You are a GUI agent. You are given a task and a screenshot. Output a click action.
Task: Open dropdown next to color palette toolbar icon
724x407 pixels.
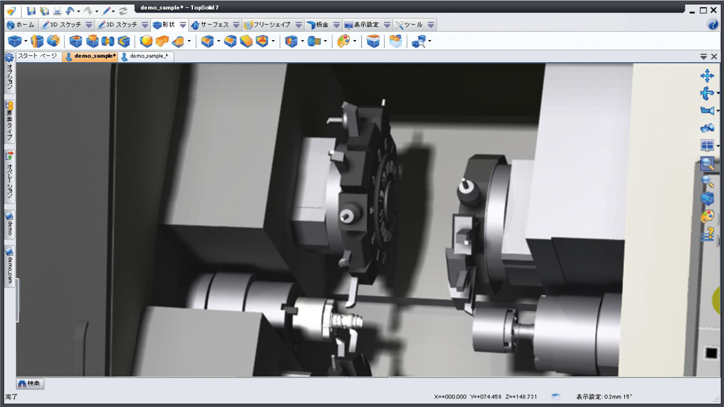coord(355,41)
